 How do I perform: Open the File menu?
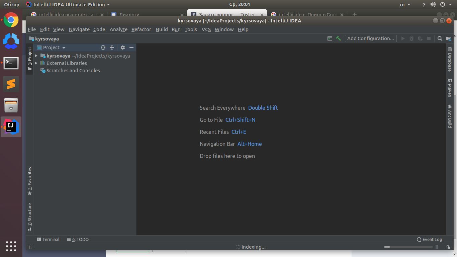[x=31, y=29]
